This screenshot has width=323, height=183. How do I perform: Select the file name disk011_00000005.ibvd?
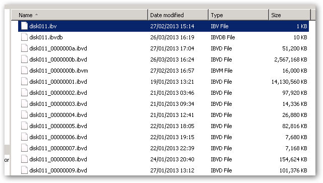pyautogui.click(x=58, y=126)
